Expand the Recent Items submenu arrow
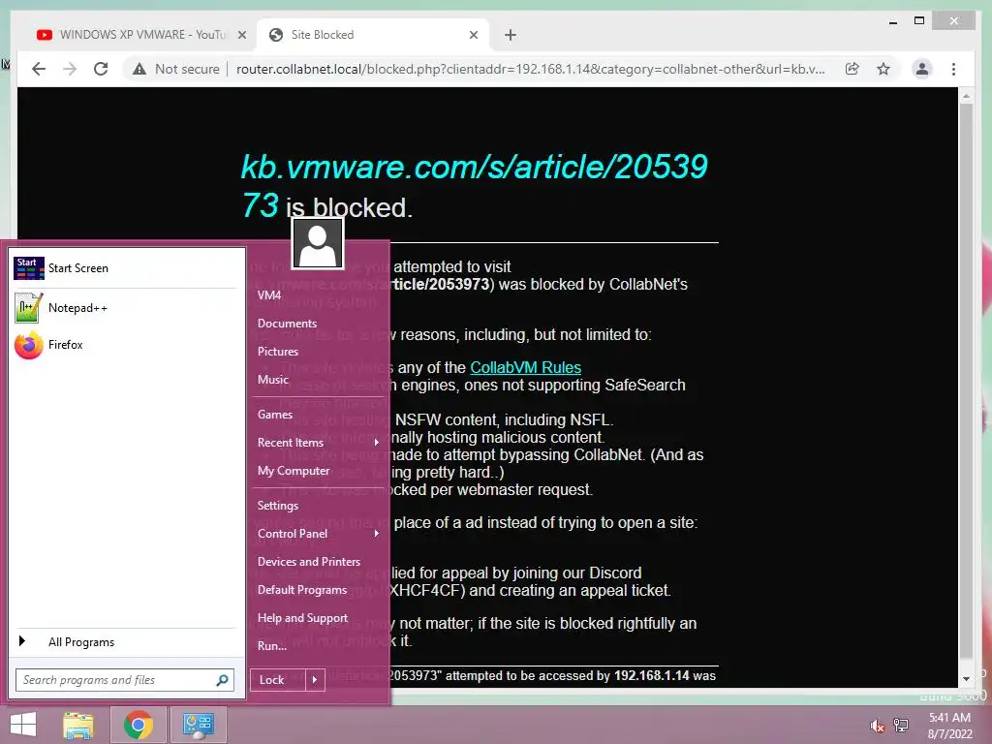992x744 pixels. click(377, 442)
